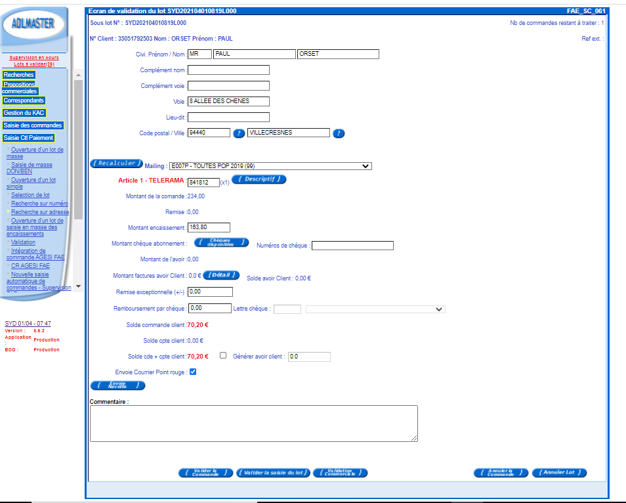626x503 pixels.
Task: Open the Correspondants menu
Action: click(x=24, y=100)
